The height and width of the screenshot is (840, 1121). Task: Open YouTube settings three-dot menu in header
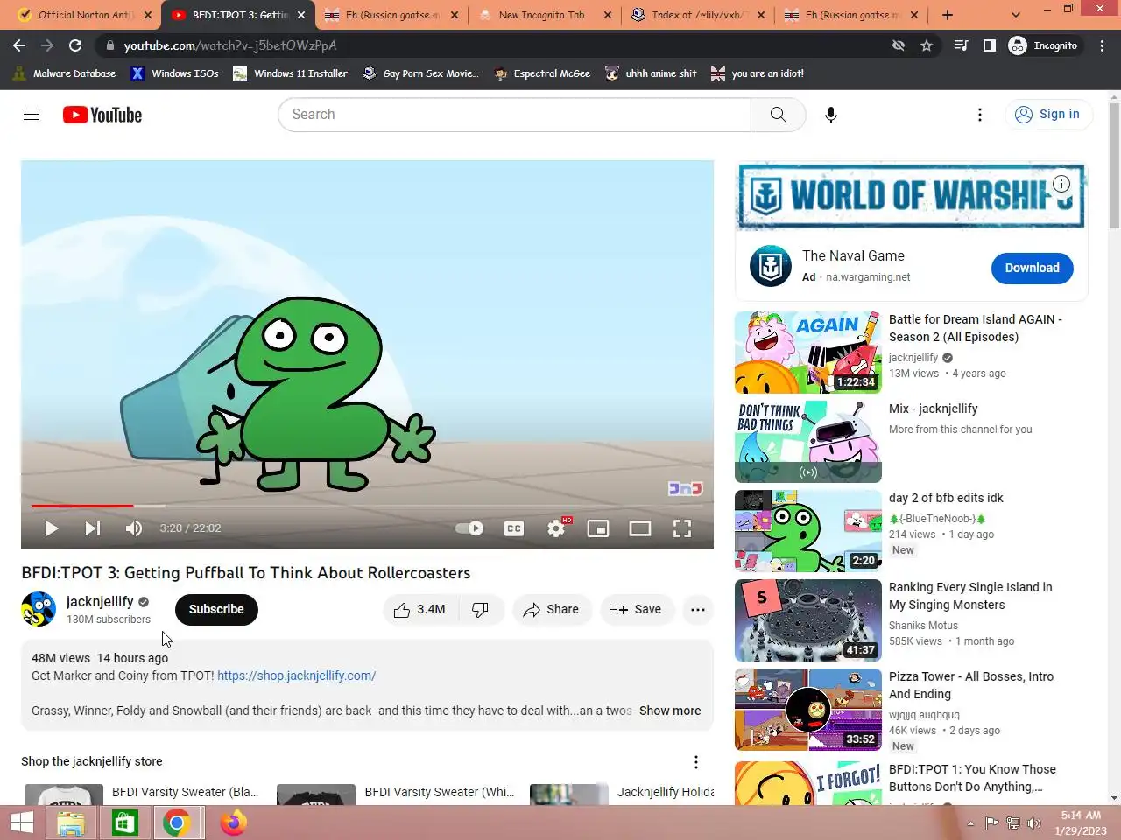tap(980, 115)
